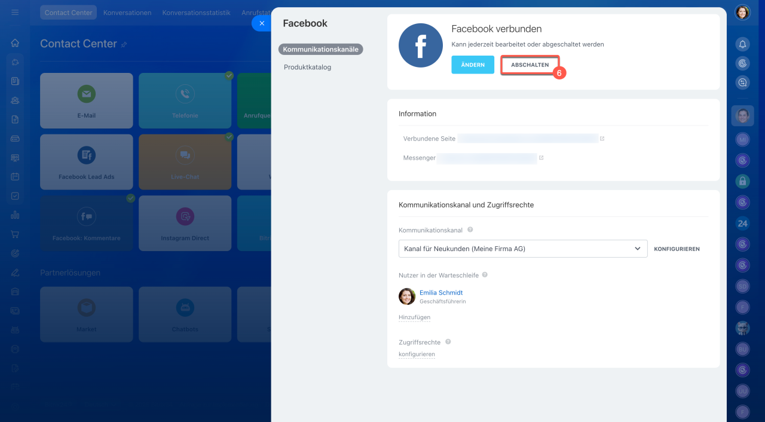This screenshot has height=422, width=765.
Task: Open the hamburger main menu
Action: [x=15, y=12]
